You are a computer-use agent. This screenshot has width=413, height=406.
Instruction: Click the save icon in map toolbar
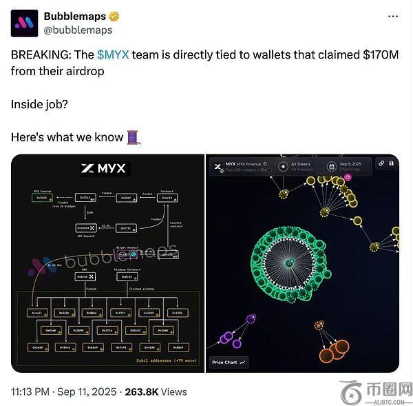tap(392, 163)
